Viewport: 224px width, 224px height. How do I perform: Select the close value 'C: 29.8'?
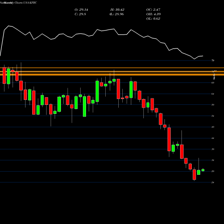click(80, 14)
